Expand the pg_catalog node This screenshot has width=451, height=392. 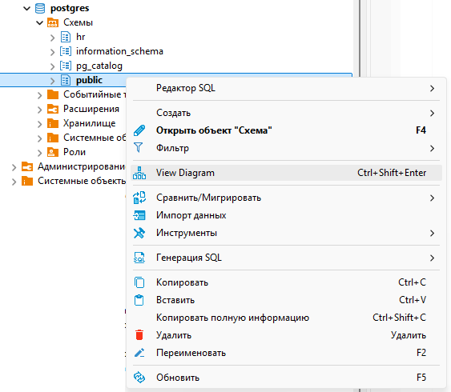pos(52,66)
